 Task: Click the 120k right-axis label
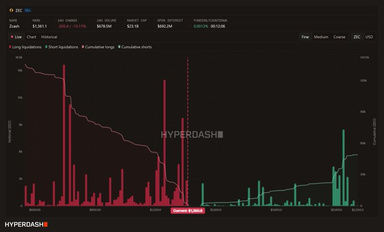tap(363, 81)
